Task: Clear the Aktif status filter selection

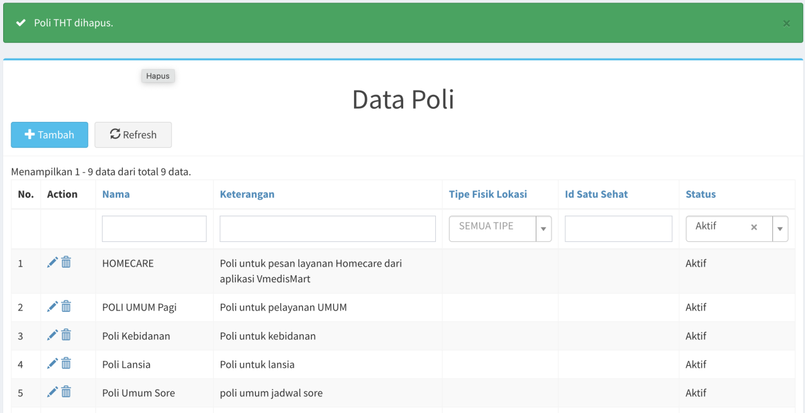Action: pyautogui.click(x=753, y=228)
